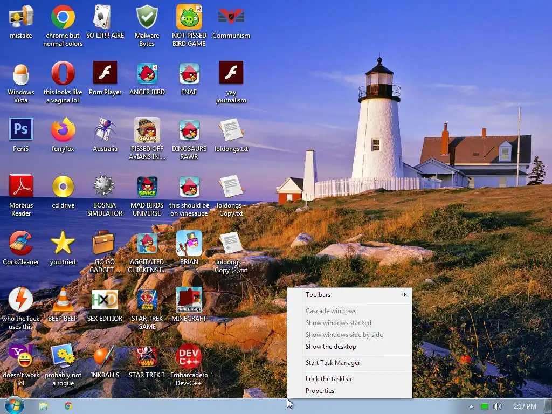Screen dimensions: 552x414
Task: Select the DINOSAURS RAWR icon
Action: tap(189, 130)
